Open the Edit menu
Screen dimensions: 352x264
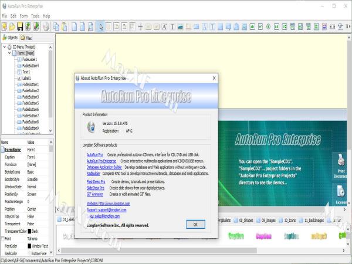click(13, 16)
